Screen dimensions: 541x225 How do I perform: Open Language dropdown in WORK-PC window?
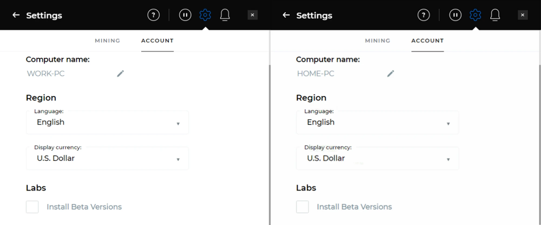(107, 122)
